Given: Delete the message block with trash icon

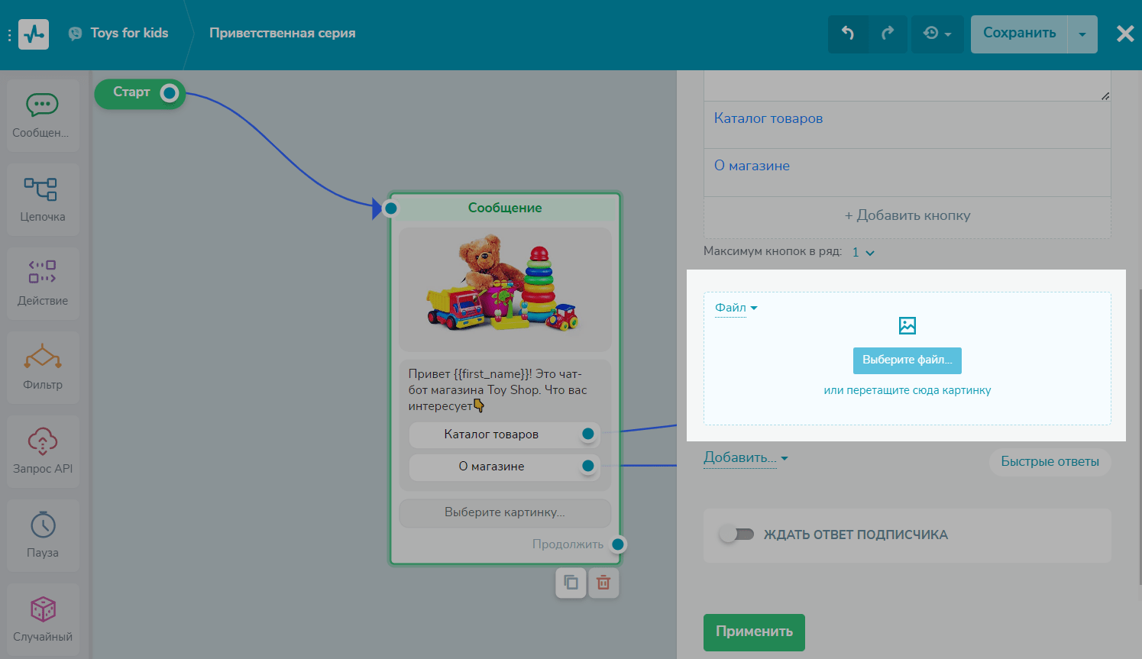Looking at the screenshot, I should coord(603,583).
